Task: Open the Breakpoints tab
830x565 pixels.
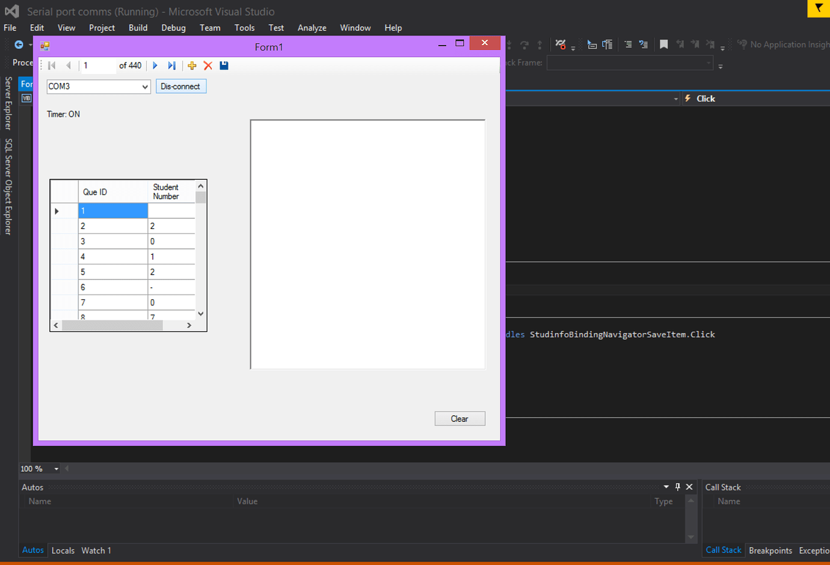Action: pyautogui.click(x=770, y=551)
